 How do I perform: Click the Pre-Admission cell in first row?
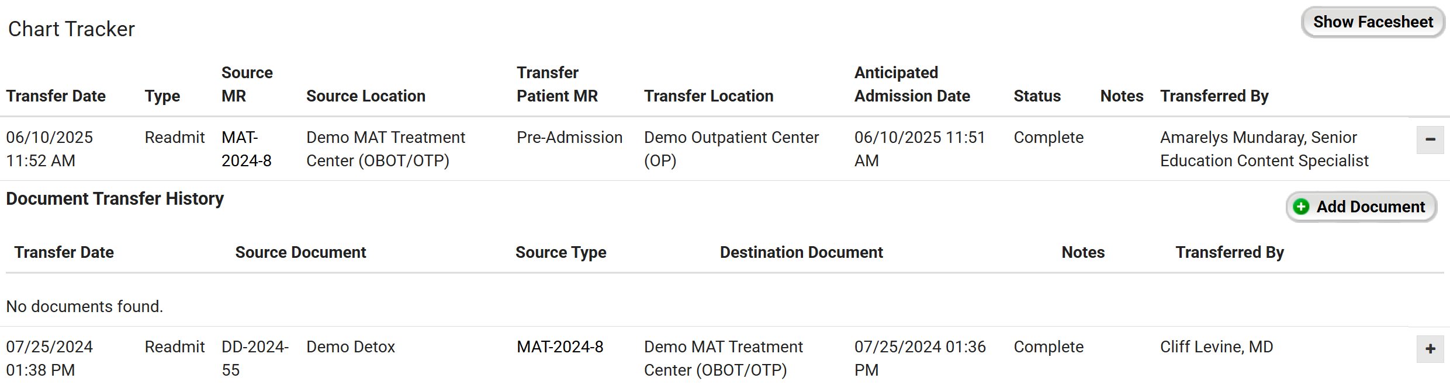coord(569,138)
